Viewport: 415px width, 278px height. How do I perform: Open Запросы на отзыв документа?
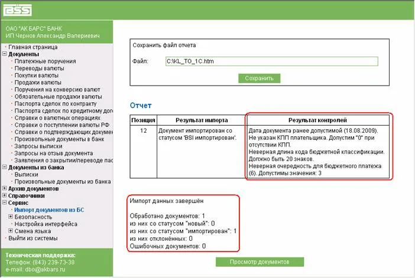click(x=53, y=153)
